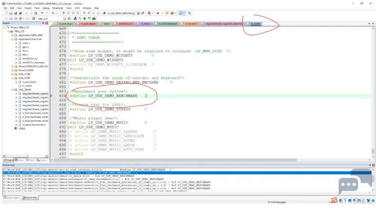Pin the Project panel

click(x=43, y=23)
